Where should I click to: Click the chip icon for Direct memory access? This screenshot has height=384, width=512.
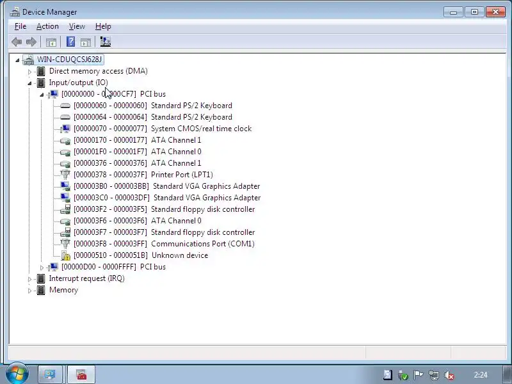(41, 71)
